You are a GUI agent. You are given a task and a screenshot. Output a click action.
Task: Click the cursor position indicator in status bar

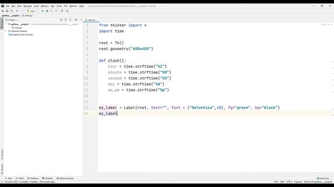(x=276, y=182)
